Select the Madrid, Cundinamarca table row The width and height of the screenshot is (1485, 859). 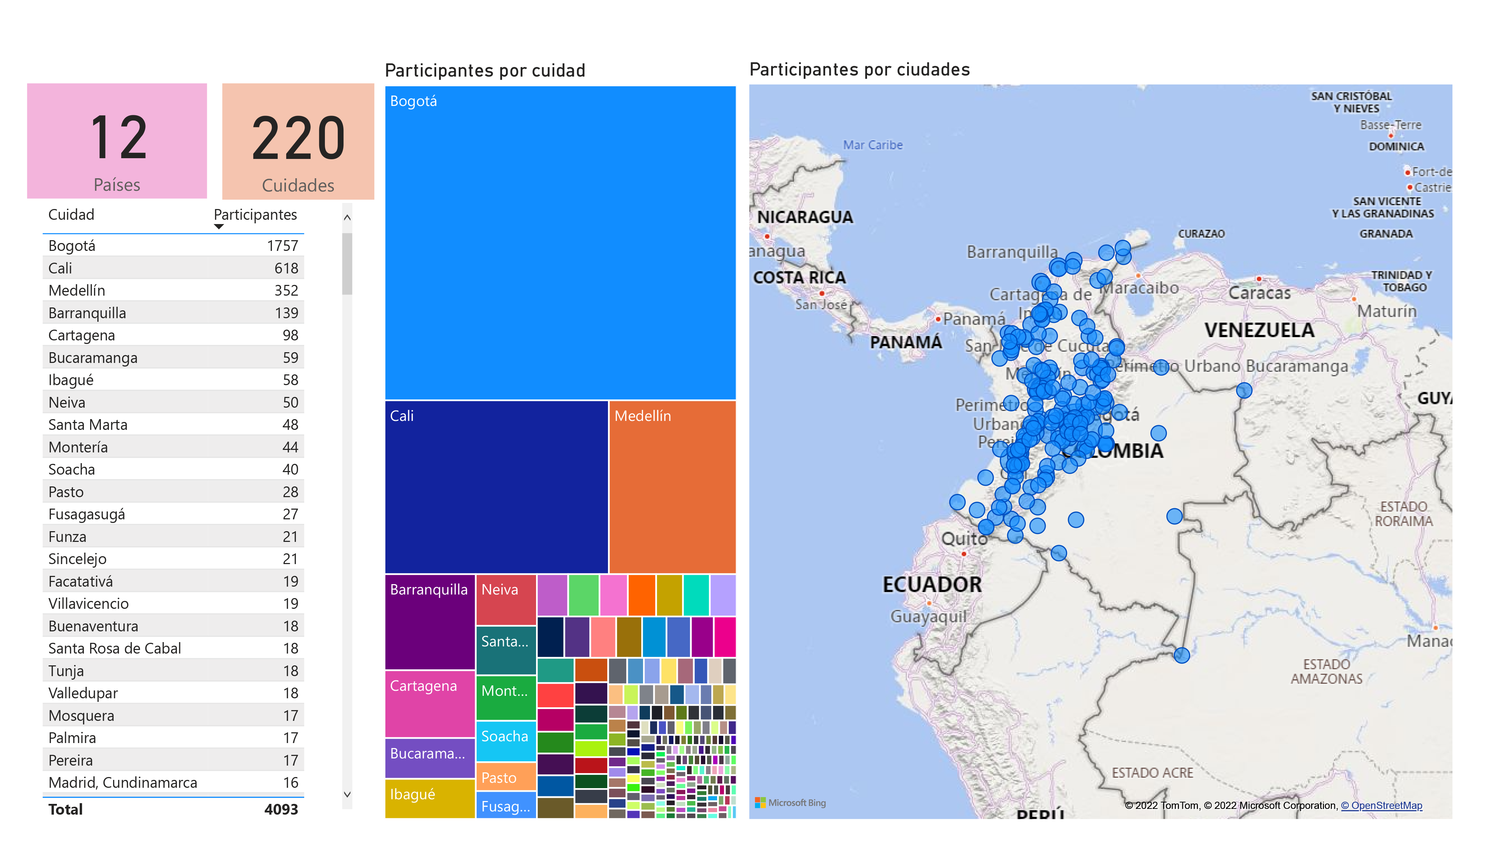[x=173, y=782]
